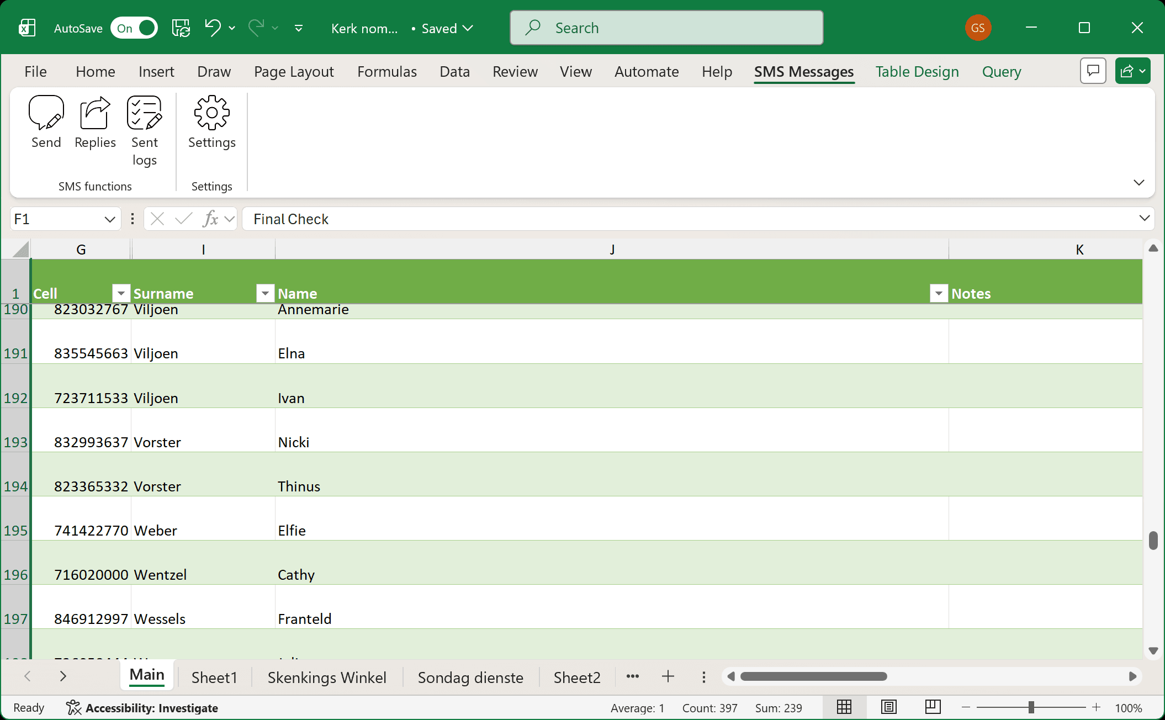Image resolution: width=1165 pixels, height=720 pixels.
Task: Click the Redo arrow icon
Action: 256,28
